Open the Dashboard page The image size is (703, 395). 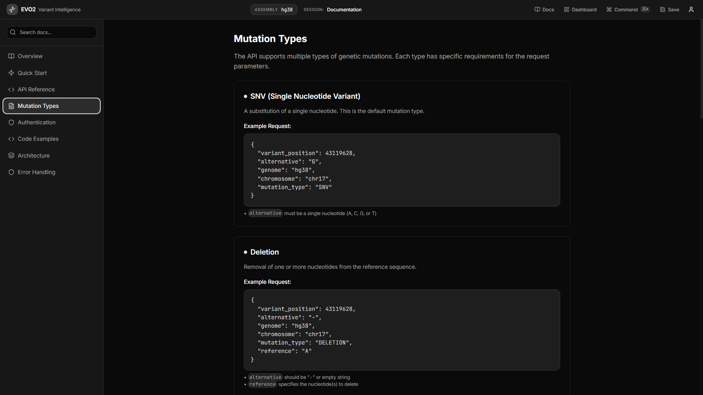[580, 10]
